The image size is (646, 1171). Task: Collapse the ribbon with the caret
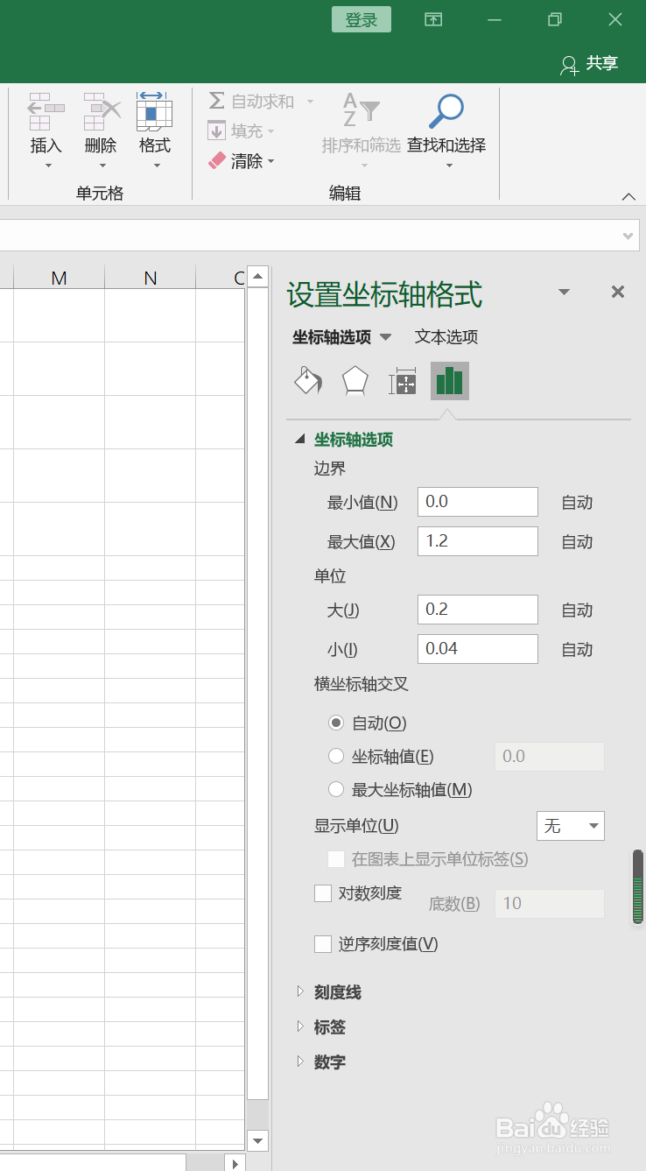(628, 197)
